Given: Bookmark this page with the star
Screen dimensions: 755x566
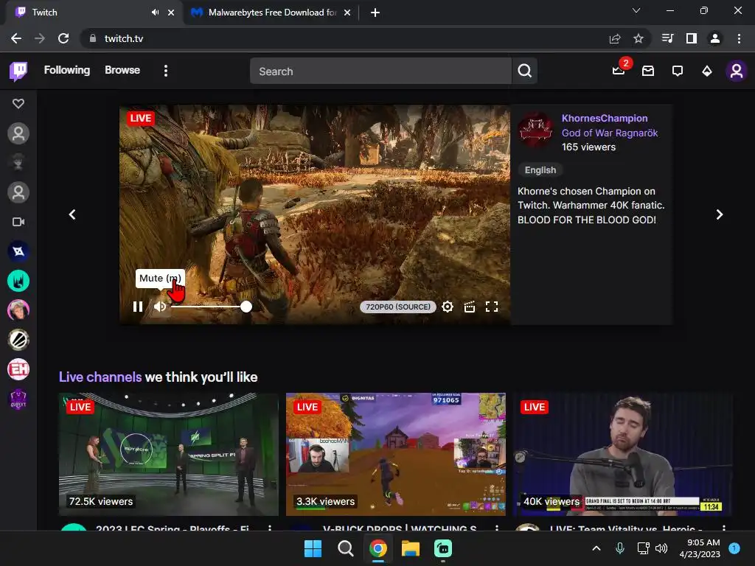Looking at the screenshot, I should pos(639,38).
